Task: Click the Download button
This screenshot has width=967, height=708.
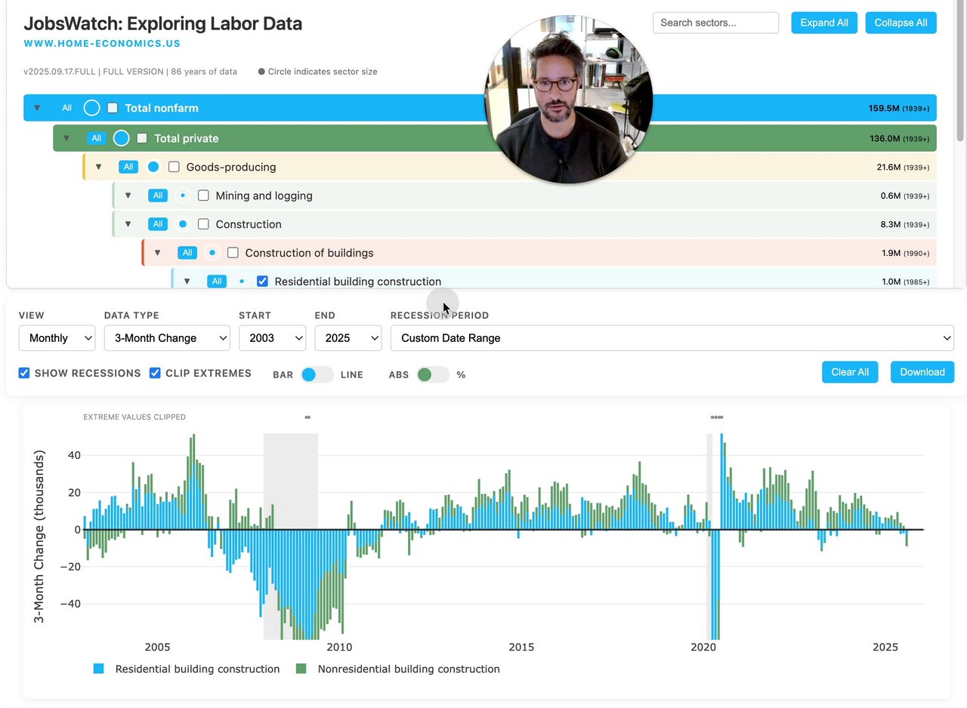Action: click(922, 372)
